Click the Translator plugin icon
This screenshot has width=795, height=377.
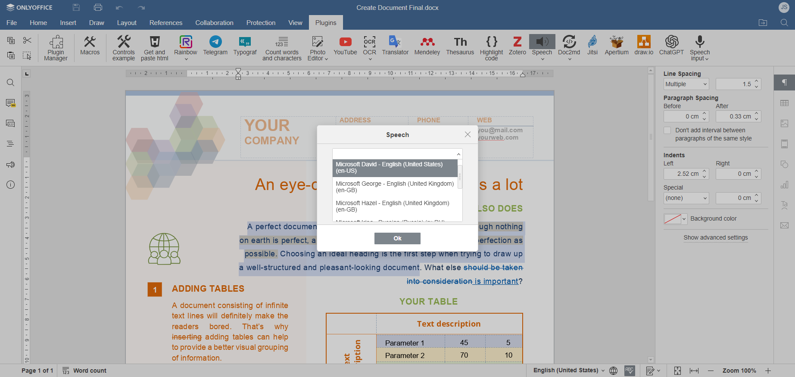pyautogui.click(x=395, y=46)
